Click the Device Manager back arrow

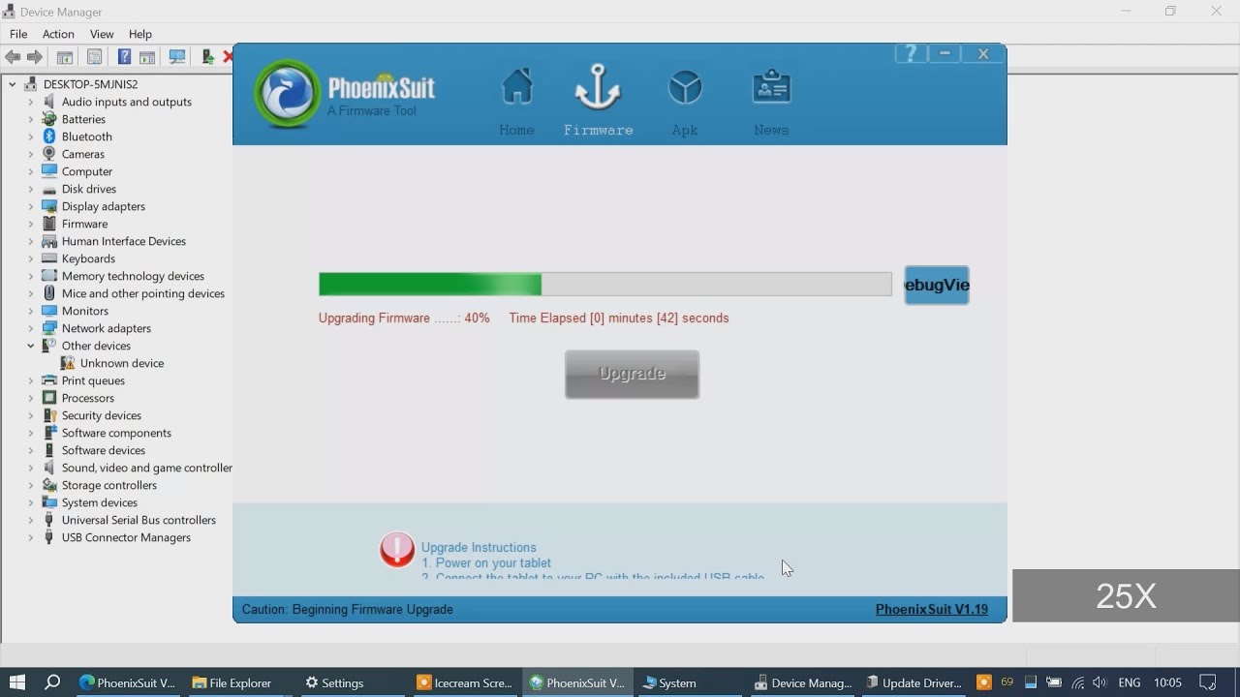coord(13,57)
